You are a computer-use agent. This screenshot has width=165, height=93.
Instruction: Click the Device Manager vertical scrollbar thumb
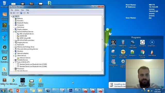[x=102, y=40]
